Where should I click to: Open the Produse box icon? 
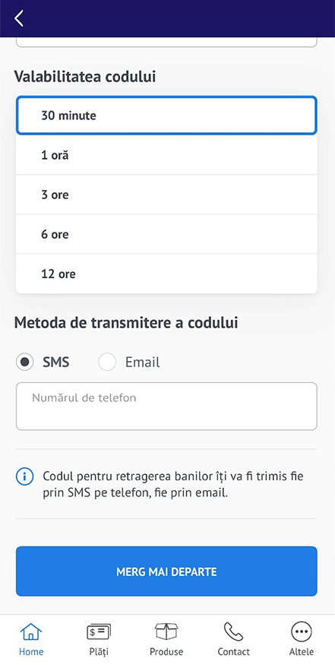(166, 632)
